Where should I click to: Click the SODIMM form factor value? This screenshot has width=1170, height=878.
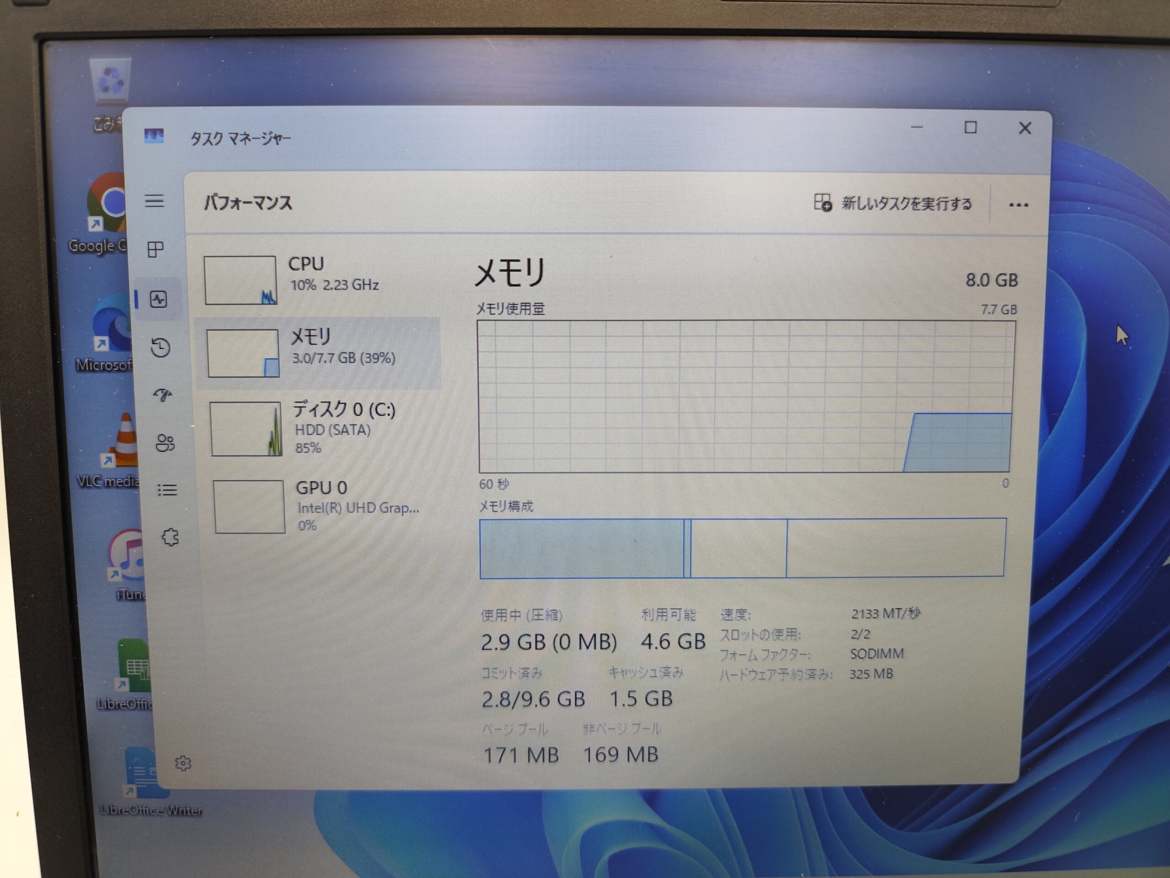[x=877, y=653]
